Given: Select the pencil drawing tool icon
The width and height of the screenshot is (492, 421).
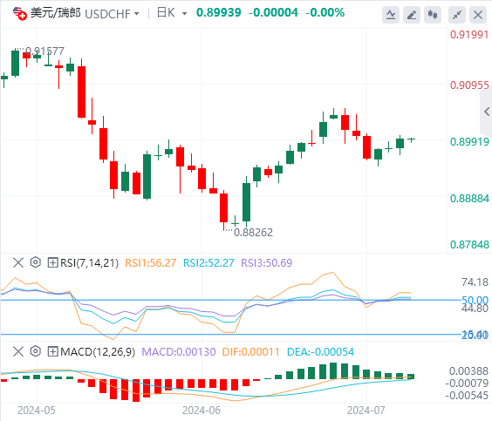Looking at the screenshot, I should [x=412, y=15].
